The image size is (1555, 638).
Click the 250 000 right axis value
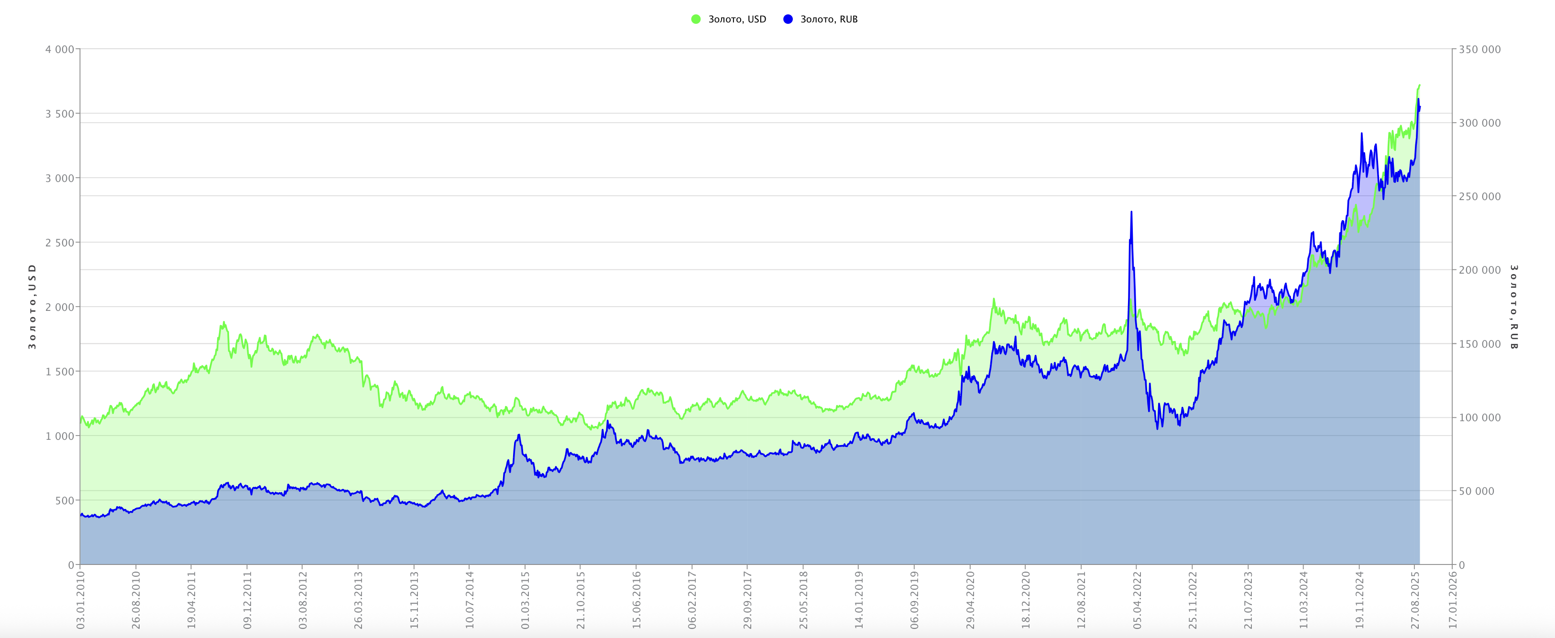[1479, 197]
